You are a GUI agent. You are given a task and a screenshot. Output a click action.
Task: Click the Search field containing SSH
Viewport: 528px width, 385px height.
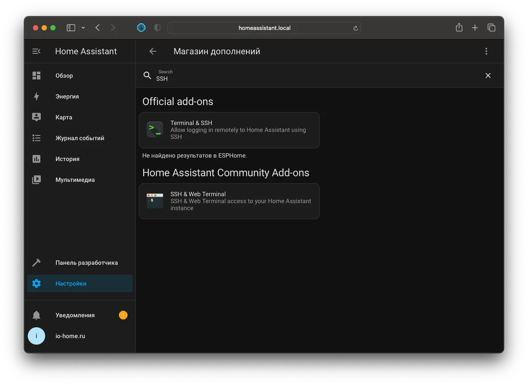pos(319,76)
